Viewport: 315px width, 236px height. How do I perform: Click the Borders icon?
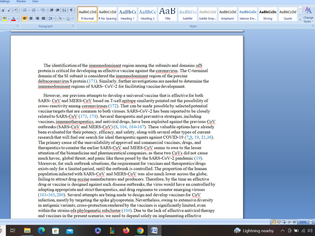[x=68, y=19]
